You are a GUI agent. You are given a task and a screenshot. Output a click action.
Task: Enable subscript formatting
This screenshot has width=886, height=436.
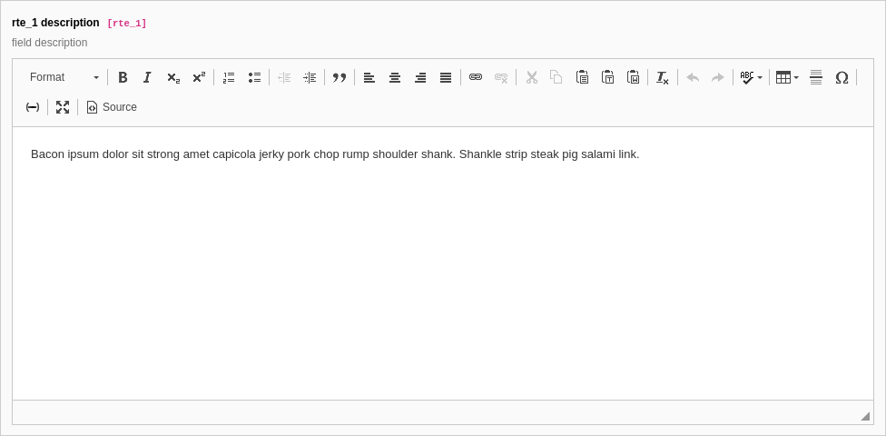click(172, 77)
